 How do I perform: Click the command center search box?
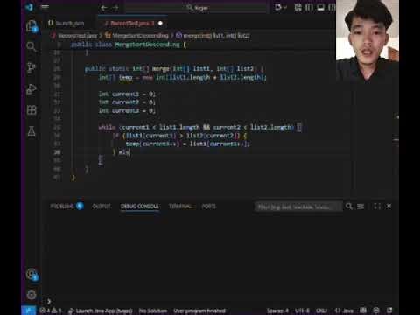(x=196, y=8)
